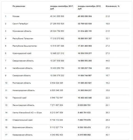Click the 'январь-сентябрь 2017, руб.' column header
This screenshot has height=140, width=133.
click(62, 8)
